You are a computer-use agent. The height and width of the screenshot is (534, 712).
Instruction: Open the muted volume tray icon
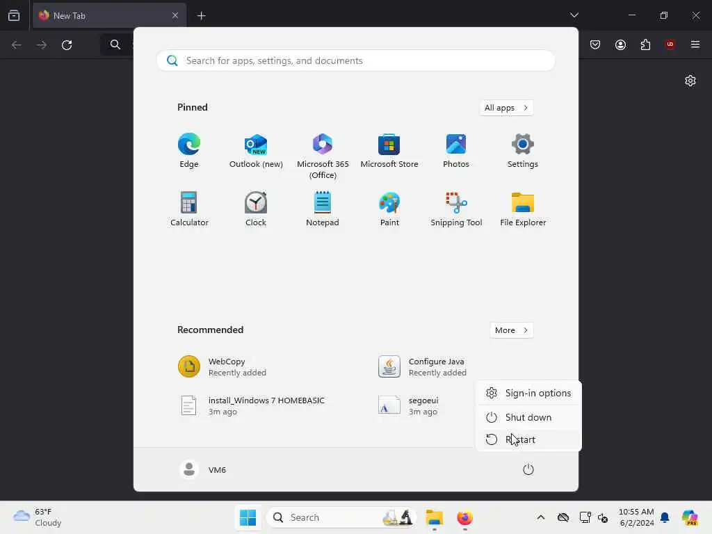[x=603, y=517]
